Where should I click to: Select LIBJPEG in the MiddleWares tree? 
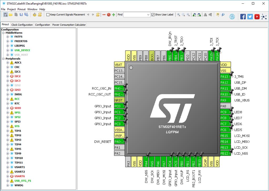(x=19, y=46)
